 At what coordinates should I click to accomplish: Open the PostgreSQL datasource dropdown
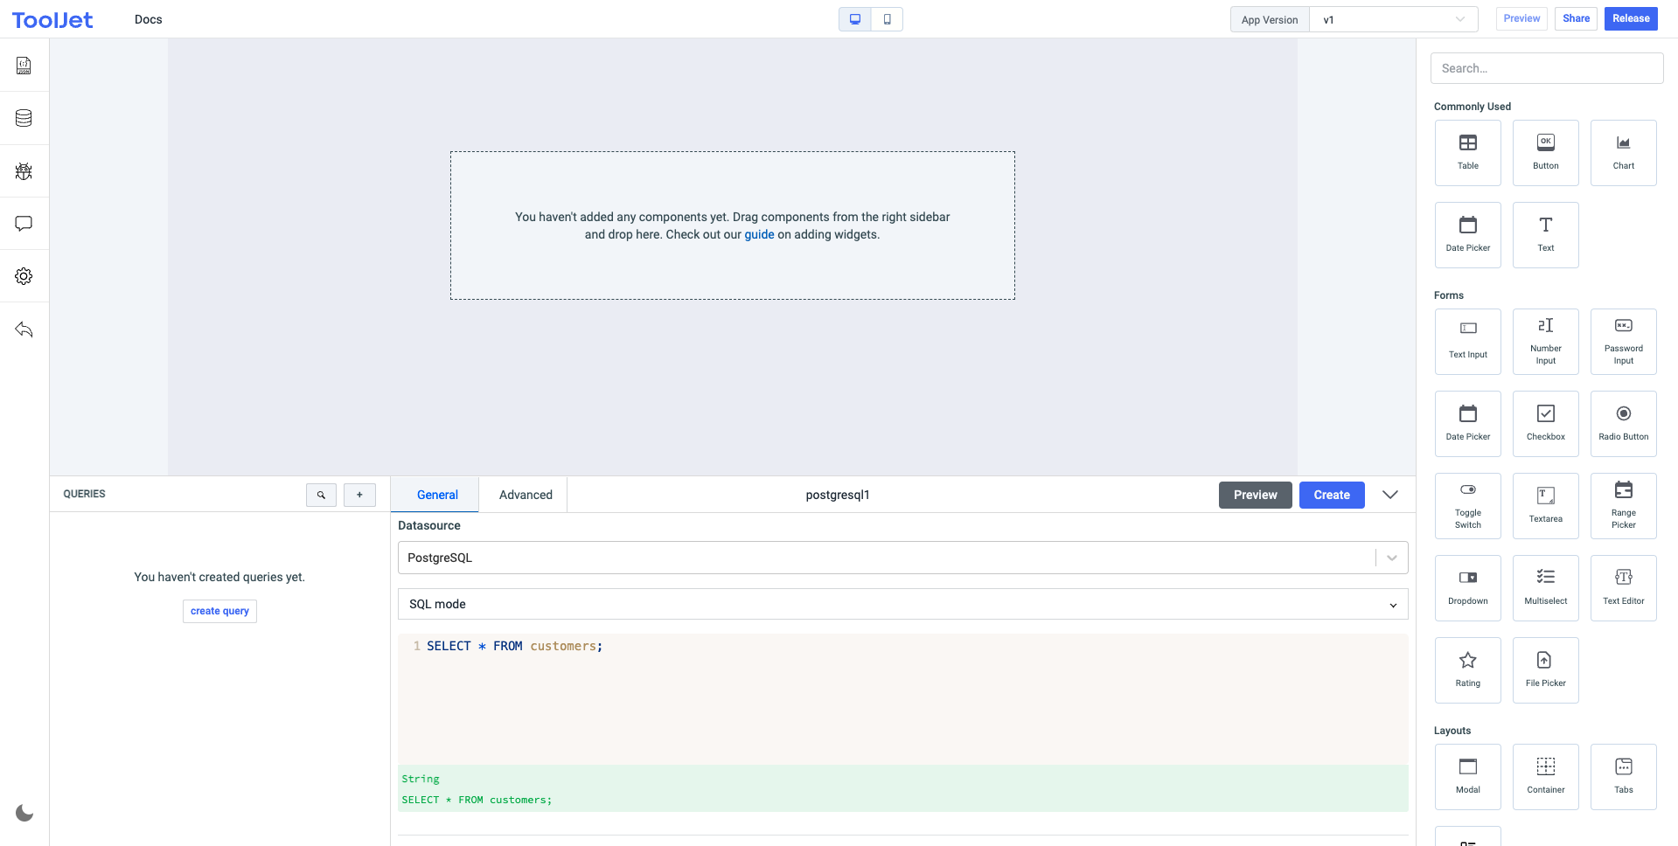pos(902,558)
